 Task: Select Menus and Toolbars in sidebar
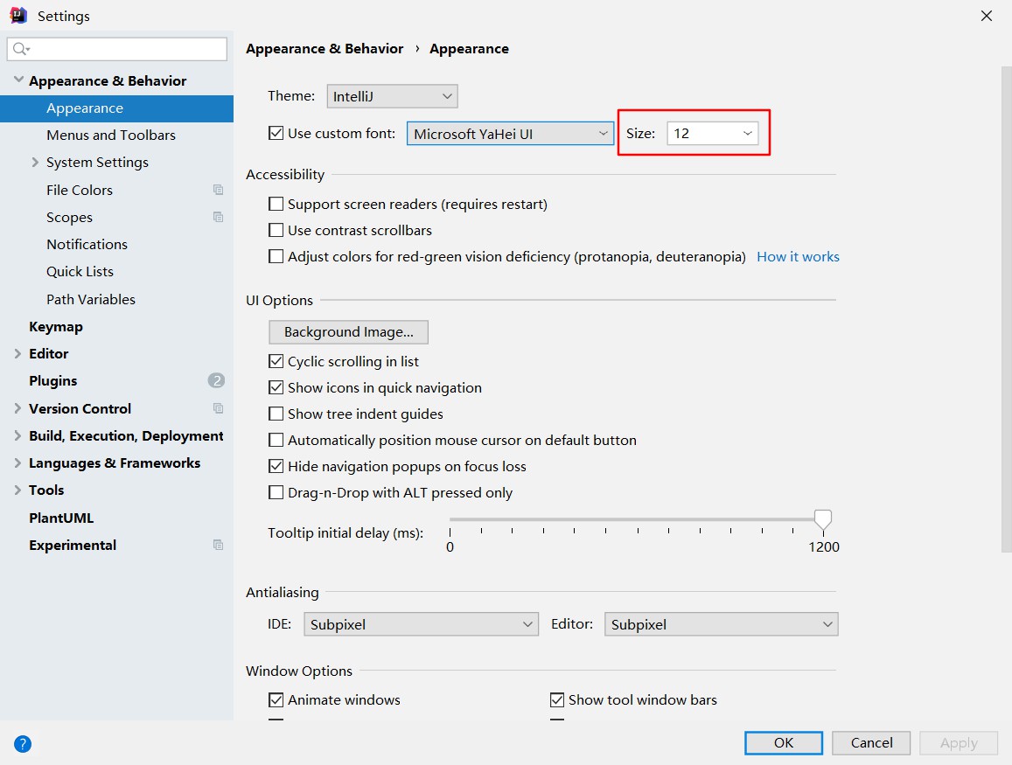[x=111, y=135]
